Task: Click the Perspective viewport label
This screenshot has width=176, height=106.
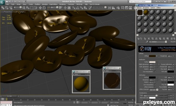Action: [8, 12]
